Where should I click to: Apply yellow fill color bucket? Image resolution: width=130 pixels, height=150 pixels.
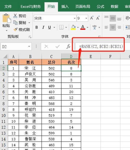pyautogui.click(x=73, y=27)
